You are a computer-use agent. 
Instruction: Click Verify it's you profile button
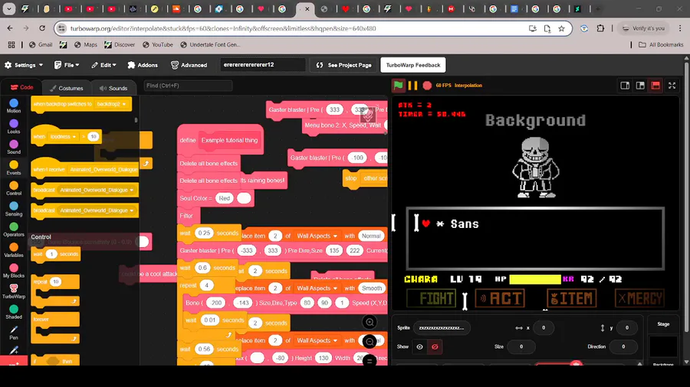click(x=643, y=28)
